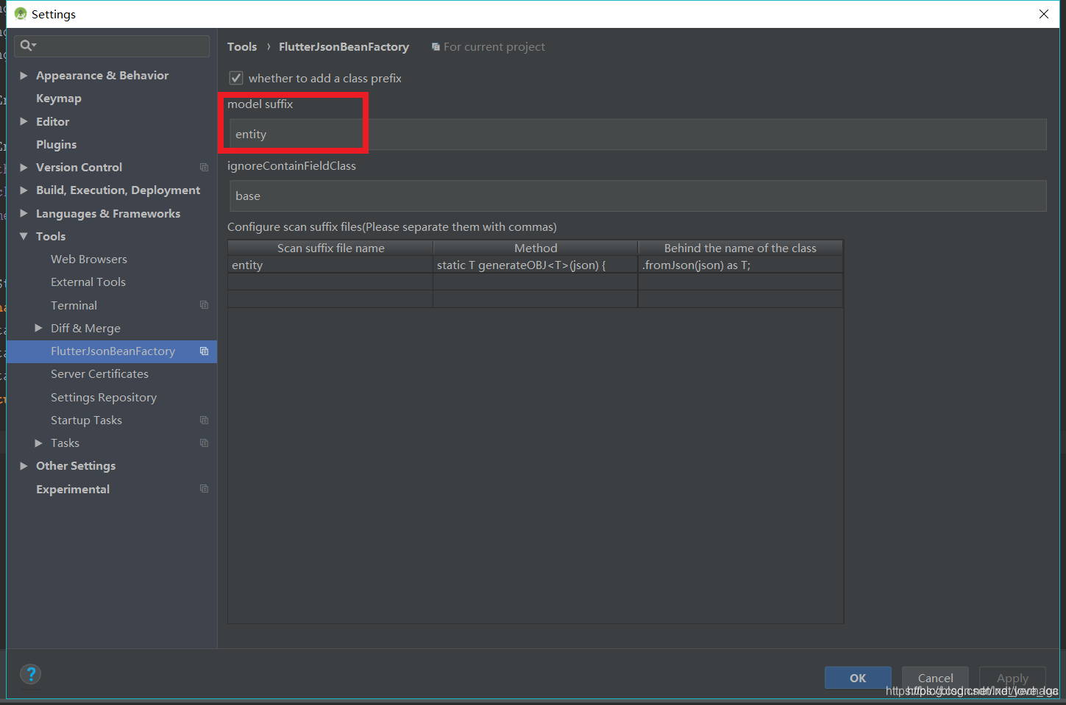Expand the Editor section

(24, 121)
